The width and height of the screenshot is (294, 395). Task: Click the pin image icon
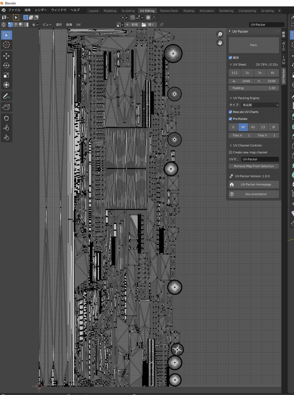tap(162, 25)
